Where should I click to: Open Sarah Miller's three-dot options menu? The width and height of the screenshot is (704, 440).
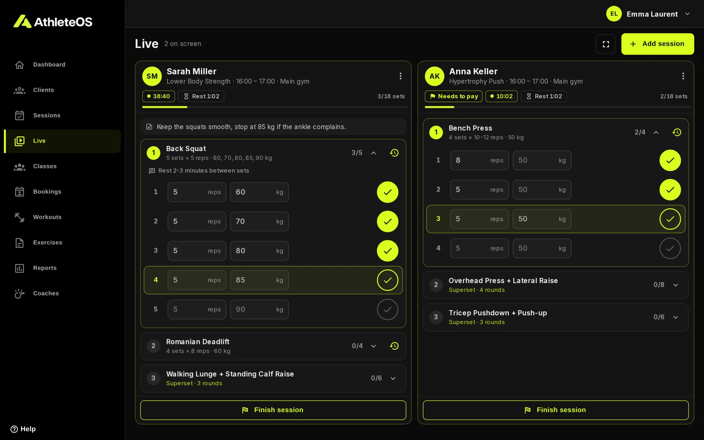[x=400, y=76]
